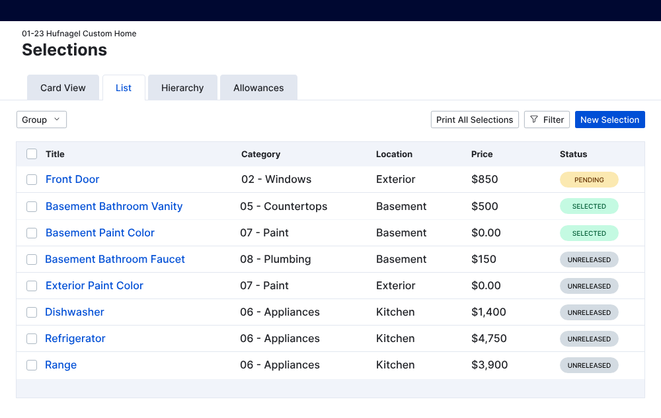Click the $4,750 price cell
The height and width of the screenshot is (418, 661).
(x=489, y=339)
